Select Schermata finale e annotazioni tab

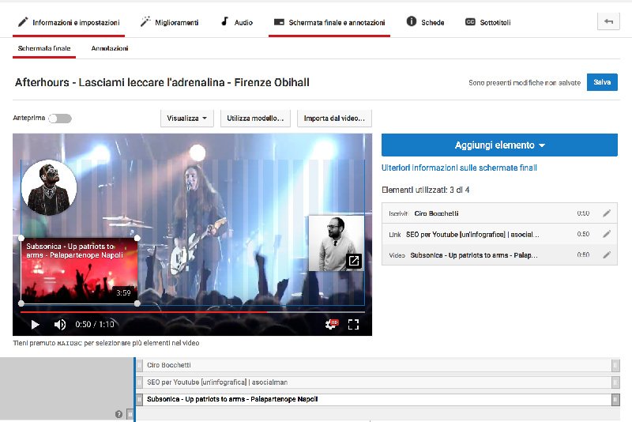pos(329,23)
